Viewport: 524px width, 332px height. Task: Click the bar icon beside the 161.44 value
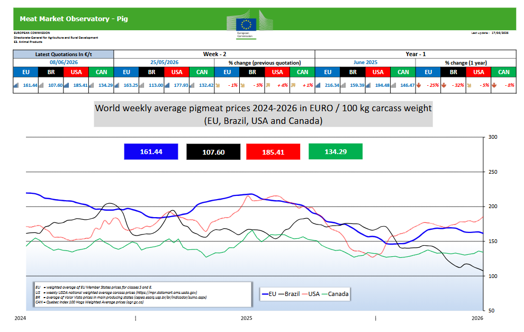tap(16, 85)
